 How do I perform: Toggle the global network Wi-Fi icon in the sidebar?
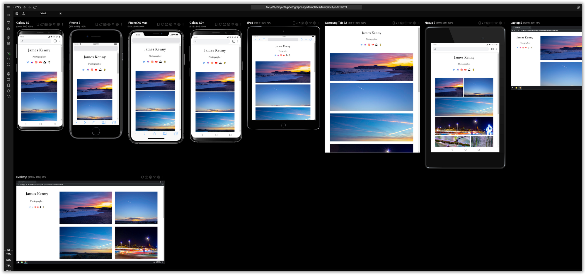click(8, 53)
